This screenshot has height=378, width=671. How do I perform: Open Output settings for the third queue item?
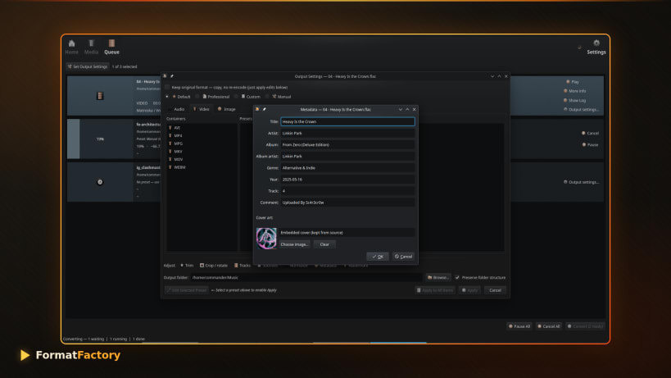(581, 182)
